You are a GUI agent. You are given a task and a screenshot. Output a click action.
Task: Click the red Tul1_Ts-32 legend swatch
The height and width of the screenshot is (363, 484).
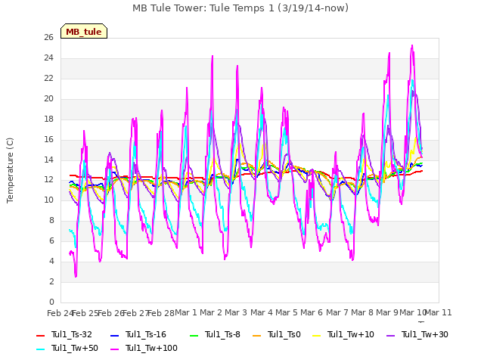click(40, 335)
